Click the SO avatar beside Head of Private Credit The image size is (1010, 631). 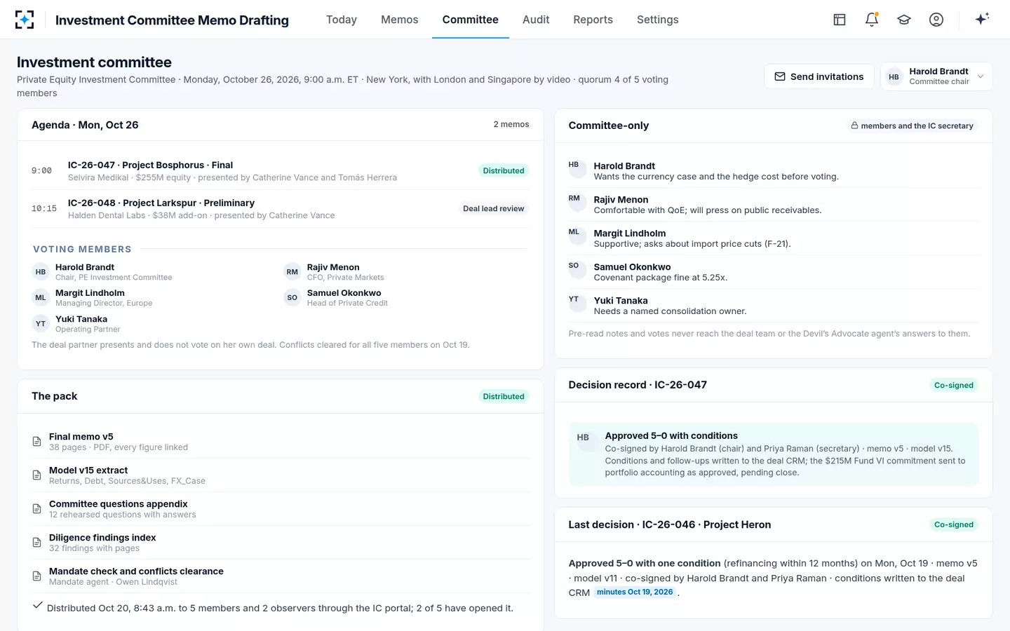tap(292, 298)
